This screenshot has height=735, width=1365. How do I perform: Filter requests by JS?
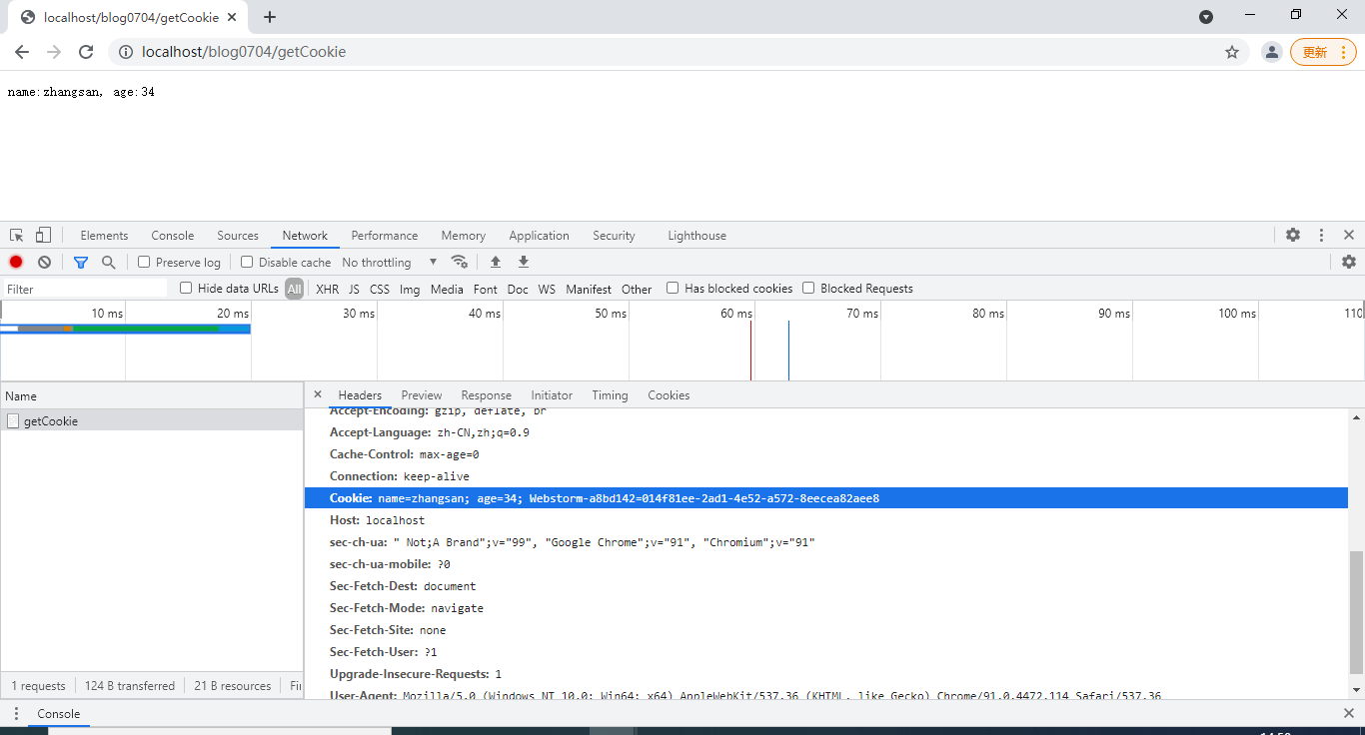354,289
